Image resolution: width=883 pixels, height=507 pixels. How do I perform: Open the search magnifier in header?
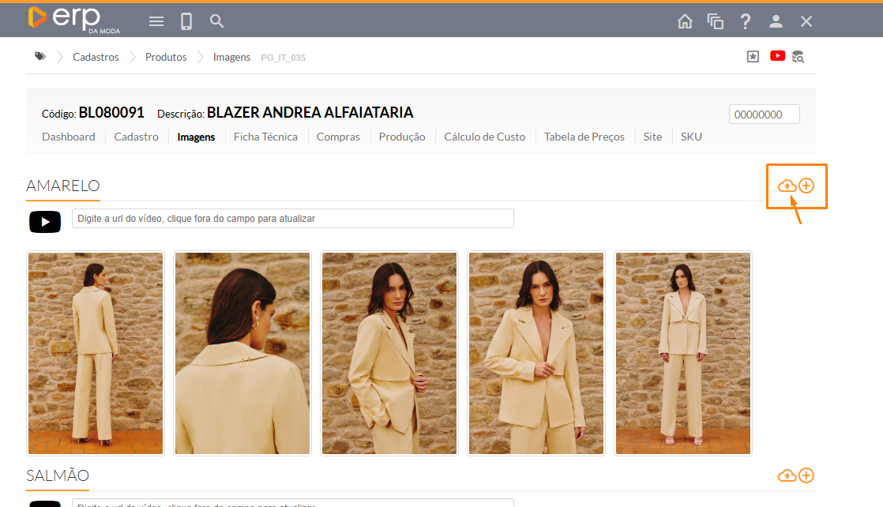[217, 21]
